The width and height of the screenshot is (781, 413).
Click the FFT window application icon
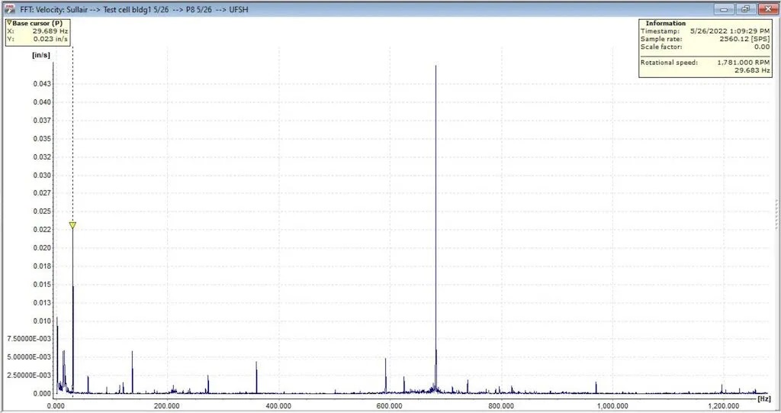9,9
